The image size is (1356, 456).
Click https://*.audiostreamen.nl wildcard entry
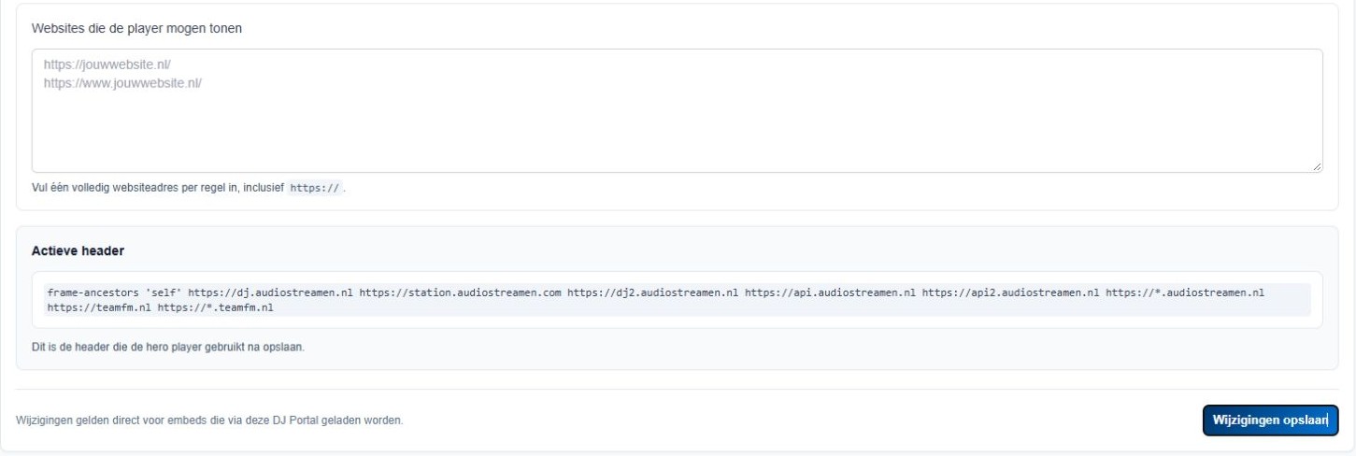coord(1185,292)
